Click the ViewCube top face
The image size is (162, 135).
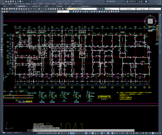coord(150,21)
